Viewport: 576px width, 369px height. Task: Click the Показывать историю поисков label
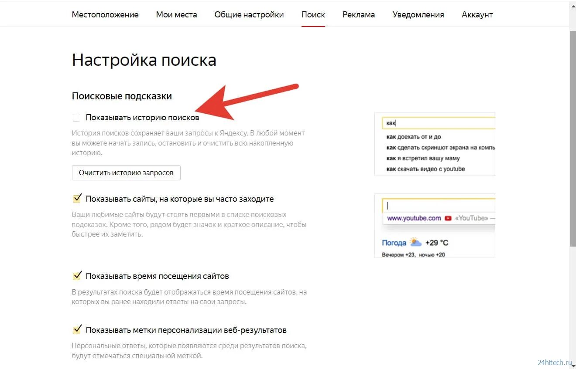142,118
